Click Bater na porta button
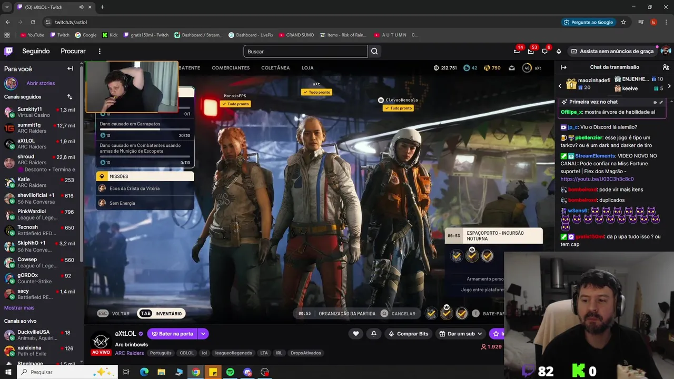The width and height of the screenshot is (674, 379). [172, 334]
